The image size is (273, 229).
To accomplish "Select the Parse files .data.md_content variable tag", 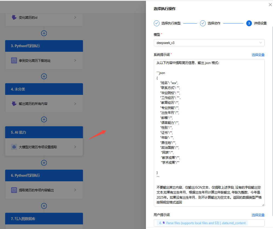I will click(x=202, y=223).
